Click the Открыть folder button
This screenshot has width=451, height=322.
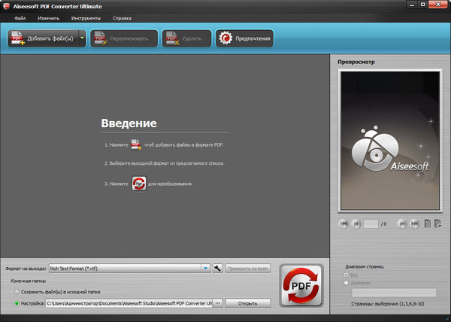[x=248, y=303]
